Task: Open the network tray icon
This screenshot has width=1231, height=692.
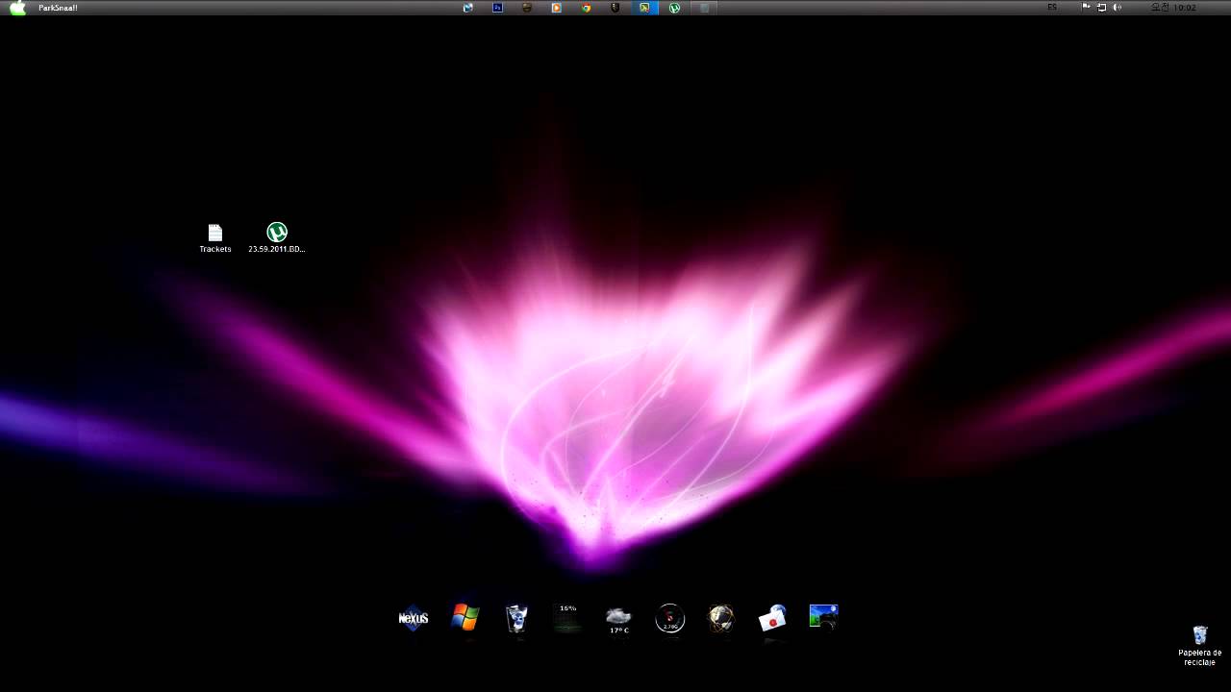Action: pos(1102,7)
